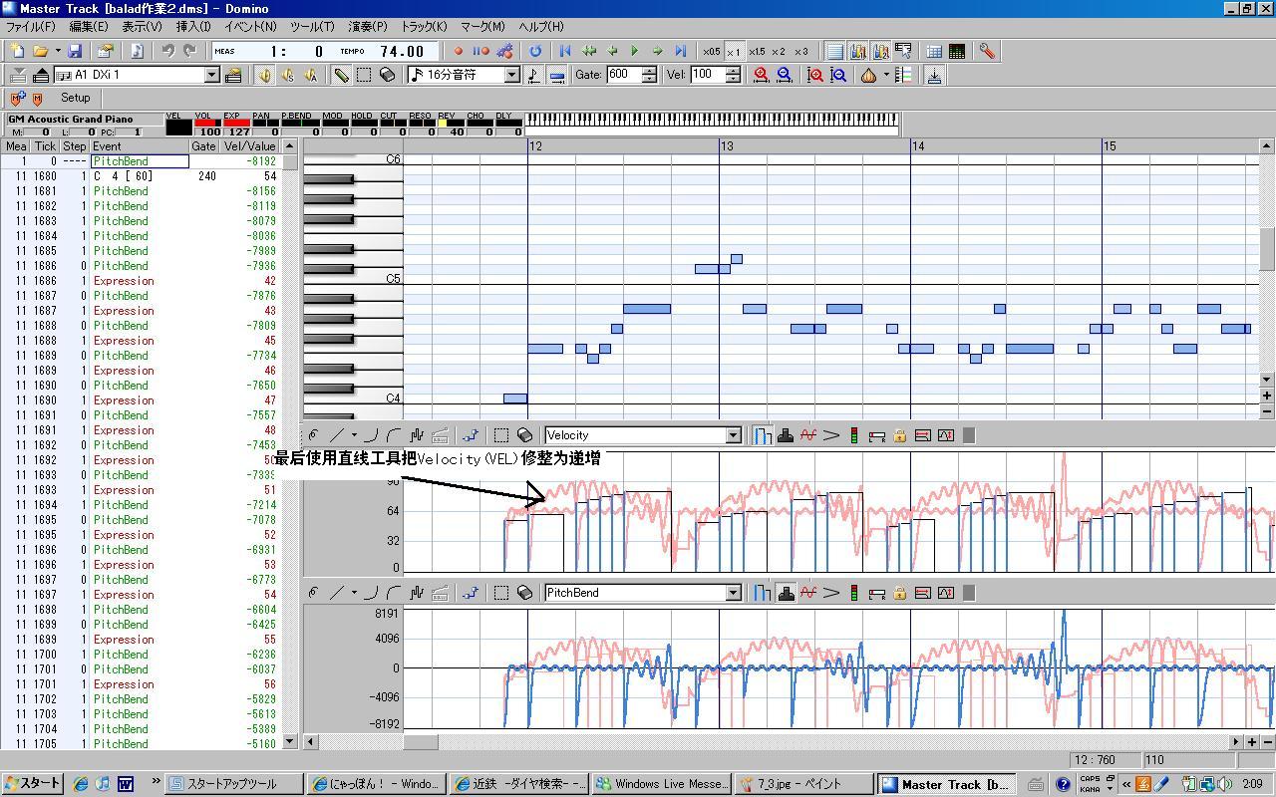The image size is (1276, 797).
Task: Click the Undo arrow in the toolbar
Action: [167, 51]
